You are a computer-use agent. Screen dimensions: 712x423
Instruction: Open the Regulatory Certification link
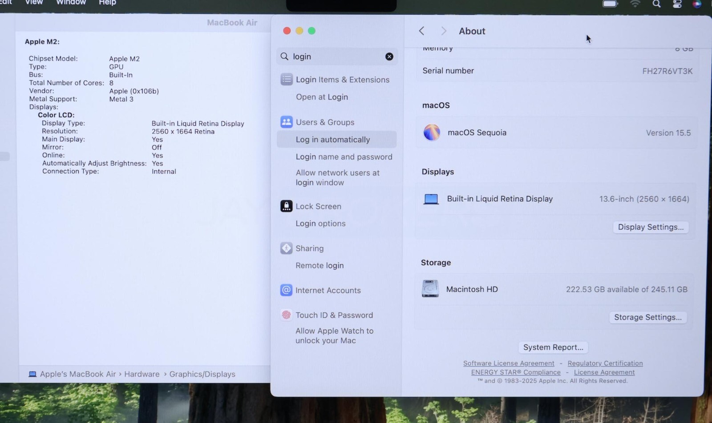605,363
